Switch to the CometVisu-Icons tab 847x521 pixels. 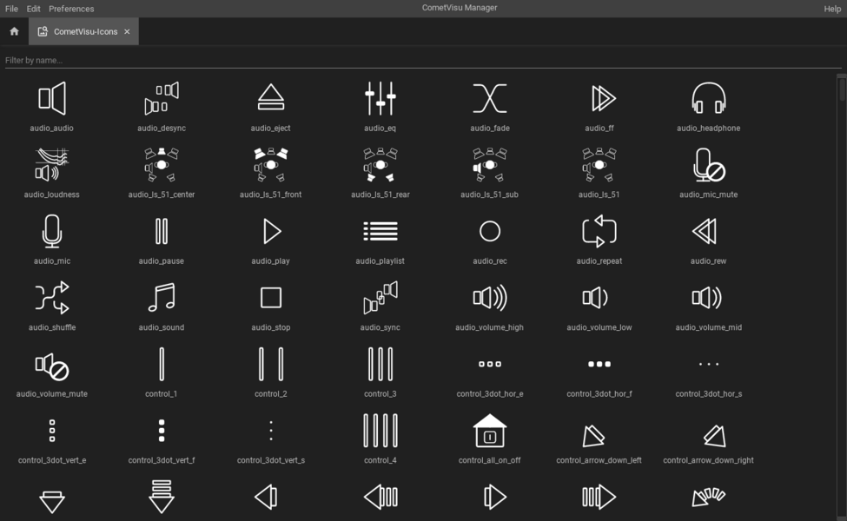pos(83,31)
